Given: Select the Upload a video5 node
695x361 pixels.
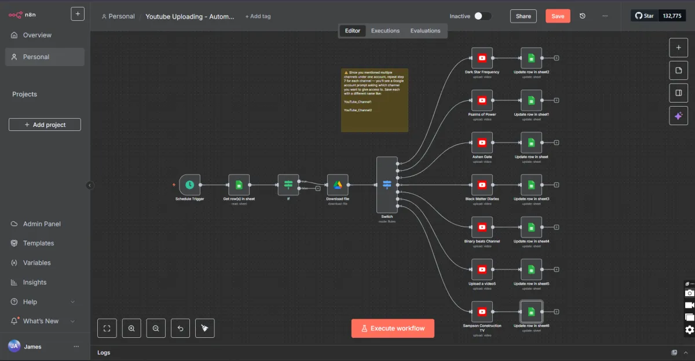Looking at the screenshot, I should pyautogui.click(x=482, y=269).
